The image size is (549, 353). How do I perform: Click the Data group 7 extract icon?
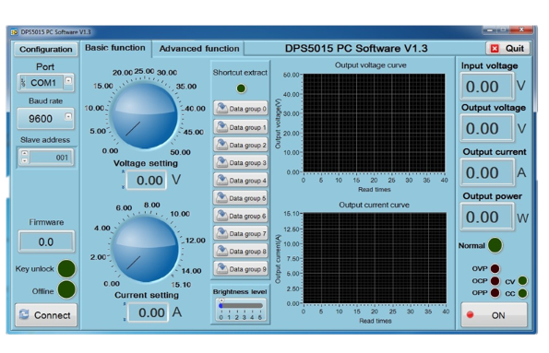click(221, 233)
